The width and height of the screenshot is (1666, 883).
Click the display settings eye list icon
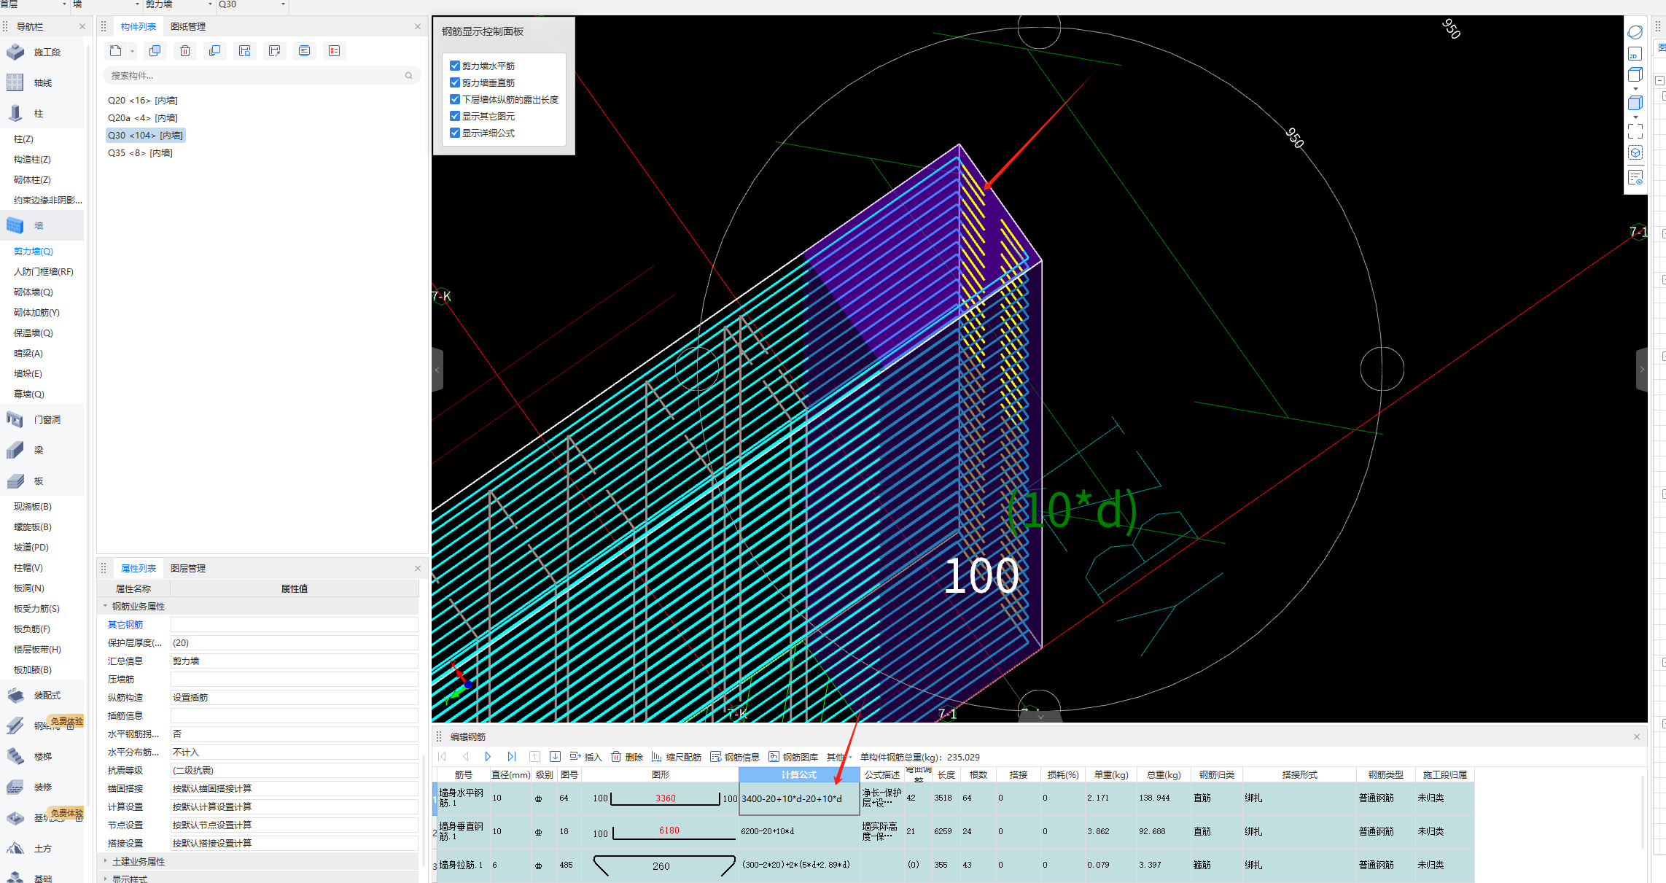[x=1635, y=177]
